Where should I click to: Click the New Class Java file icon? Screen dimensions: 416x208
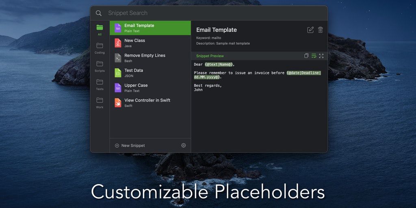(118, 43)
